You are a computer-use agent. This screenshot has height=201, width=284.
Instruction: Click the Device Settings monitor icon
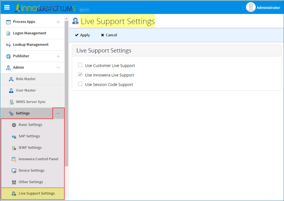coord(14,171)
